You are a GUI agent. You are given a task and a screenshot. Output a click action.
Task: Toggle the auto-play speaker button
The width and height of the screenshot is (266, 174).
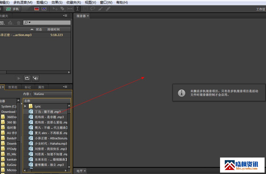coord(35,78)
